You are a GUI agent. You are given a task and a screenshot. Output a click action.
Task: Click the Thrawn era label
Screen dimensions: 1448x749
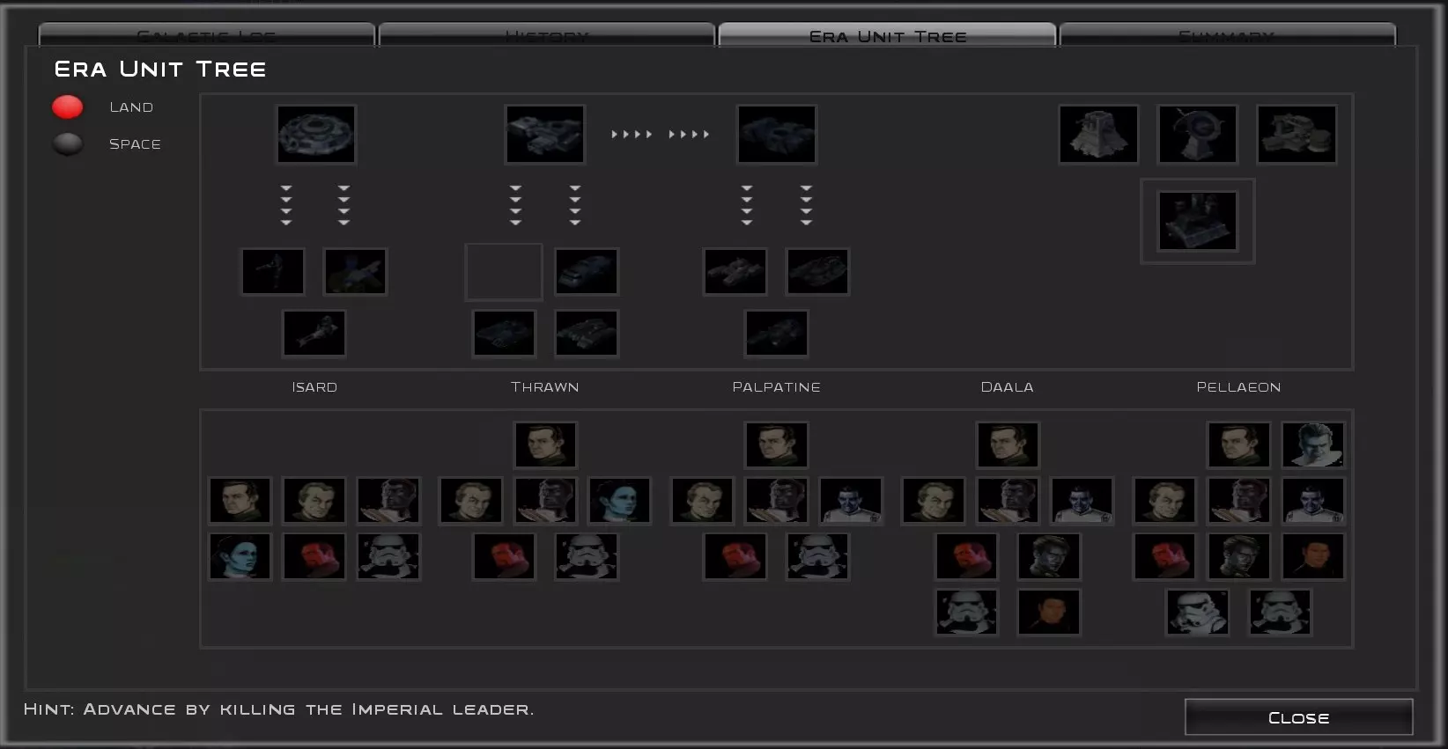(x=545, y=387)
